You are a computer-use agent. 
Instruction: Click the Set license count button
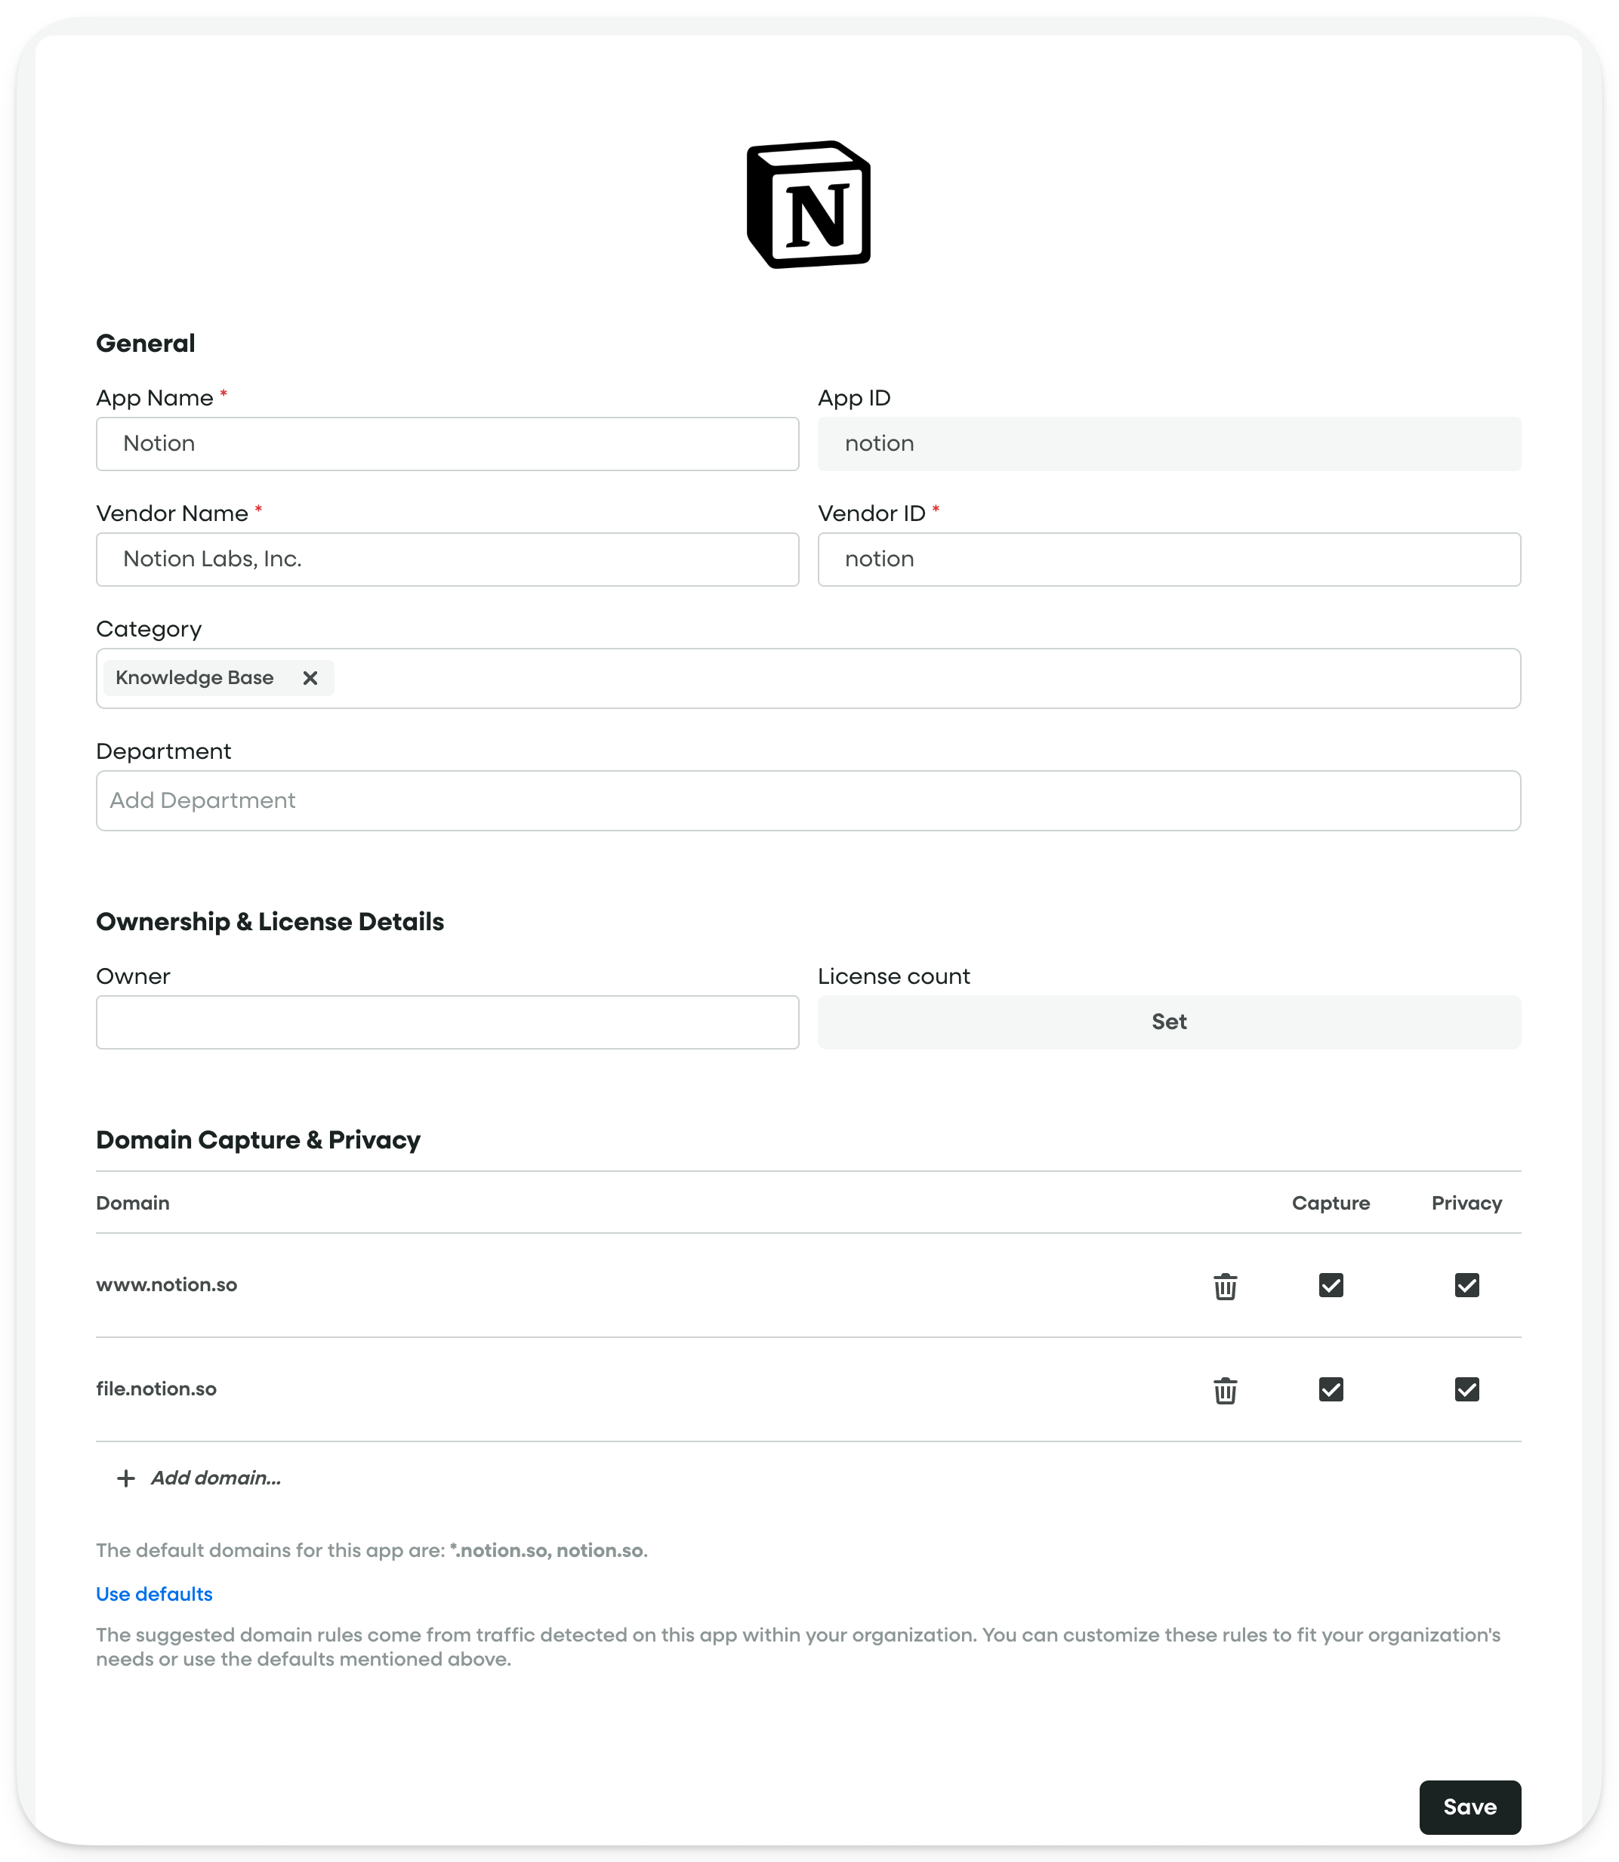pos(1169,1022)
